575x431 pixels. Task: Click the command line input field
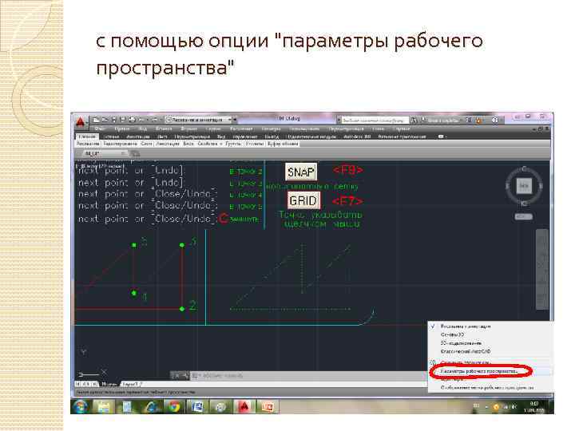308,376
